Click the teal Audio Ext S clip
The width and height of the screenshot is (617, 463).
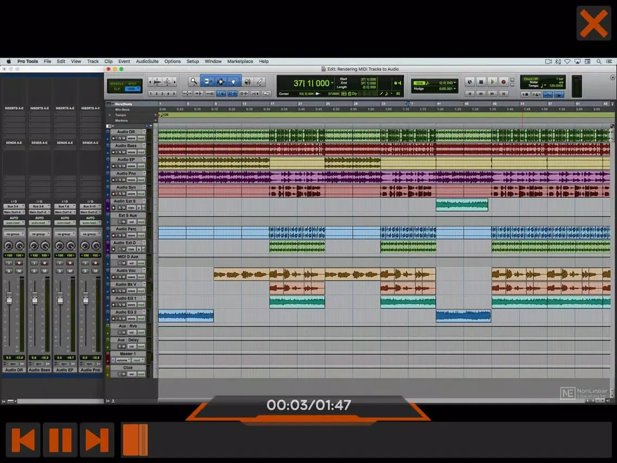[462, 205]
